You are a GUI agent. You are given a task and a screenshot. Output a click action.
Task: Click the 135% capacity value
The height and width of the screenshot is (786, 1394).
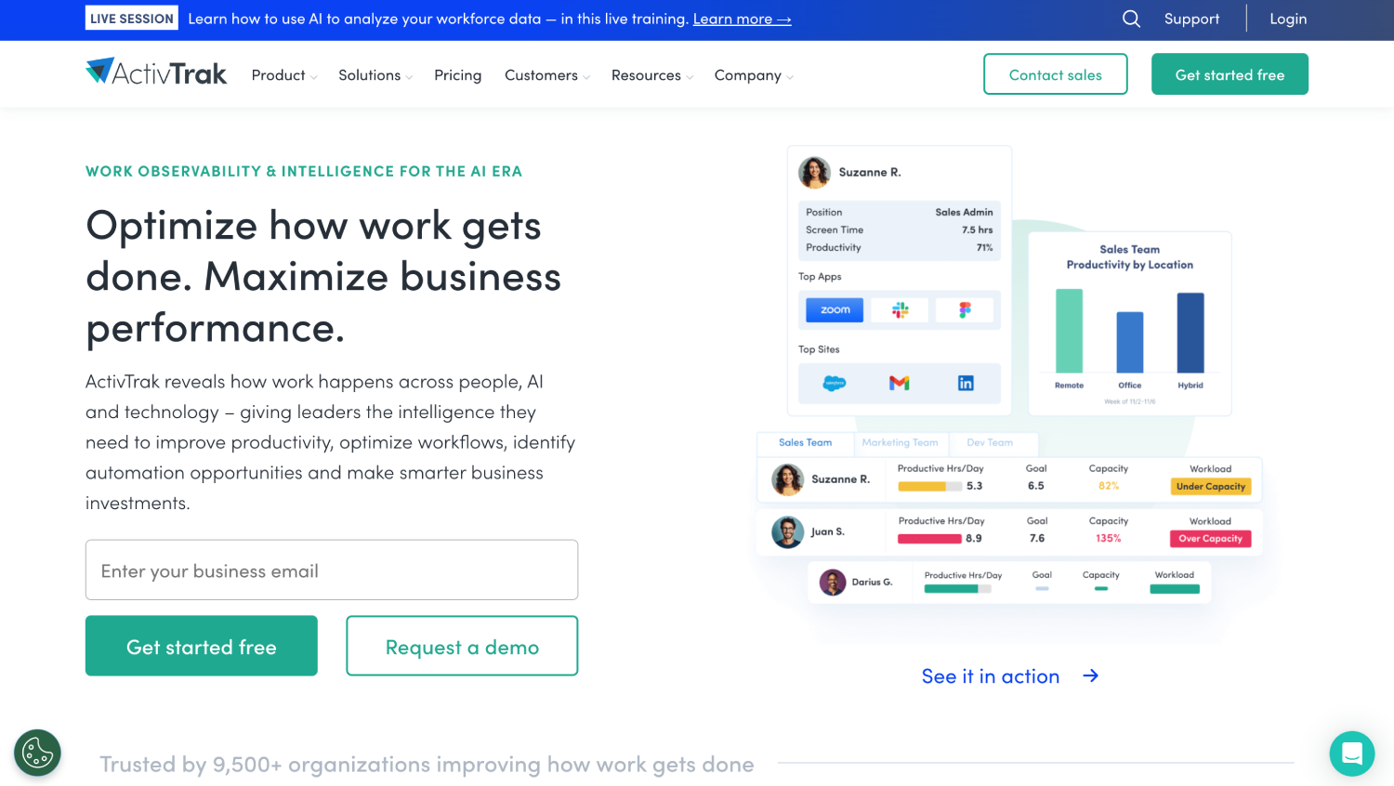[x=1109, y=538]
